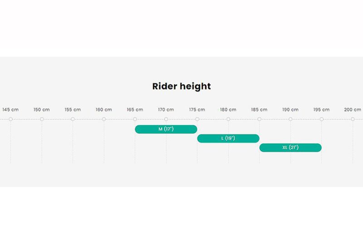This screenshot has height=227, width=363.
Task: Click the 175 cm circle marker
Action: click(x=197, y=119)
